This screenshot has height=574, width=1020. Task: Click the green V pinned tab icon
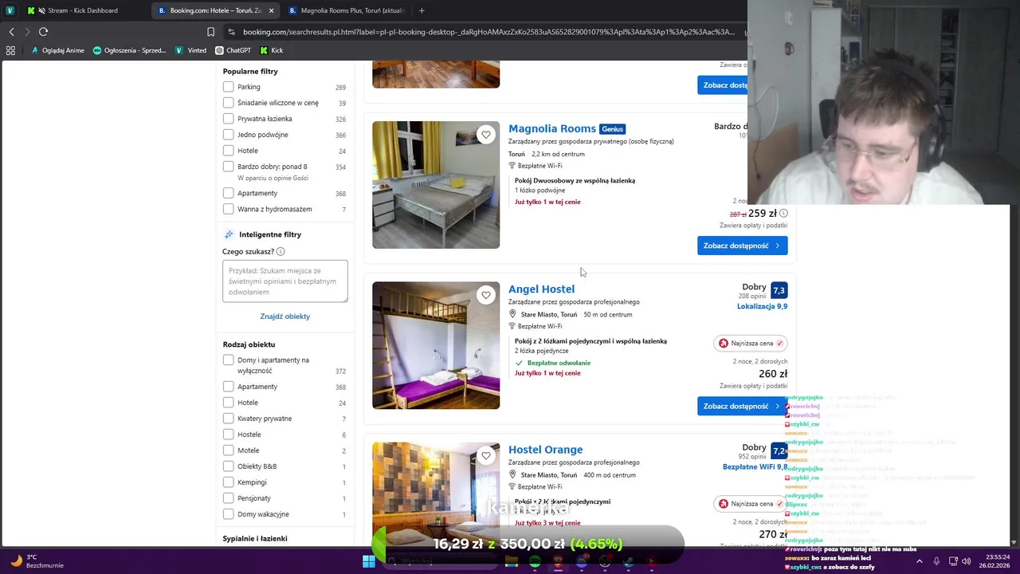coord(10,10)
